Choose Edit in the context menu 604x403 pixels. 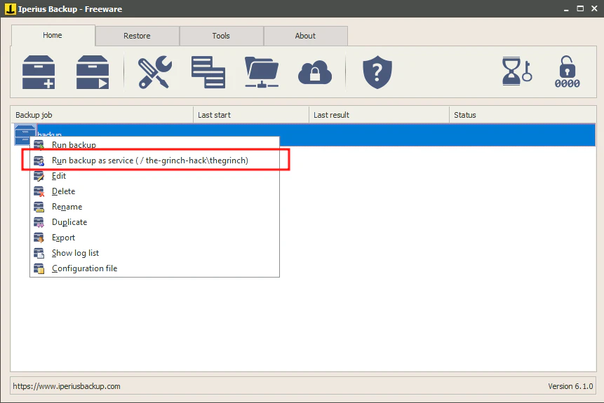coord(154,176)
